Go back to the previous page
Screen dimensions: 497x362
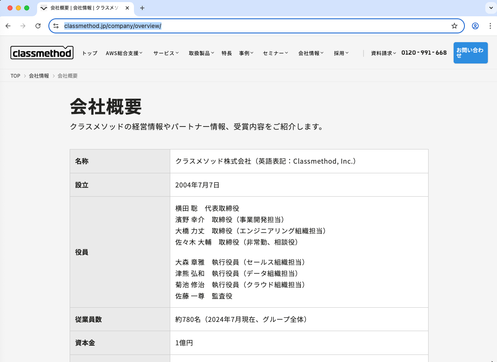[8, 26]
